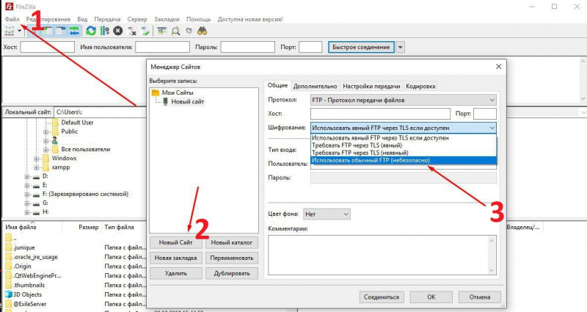Click the @ExileServer folder icon
587x312 pixels.
coord(9,304)
